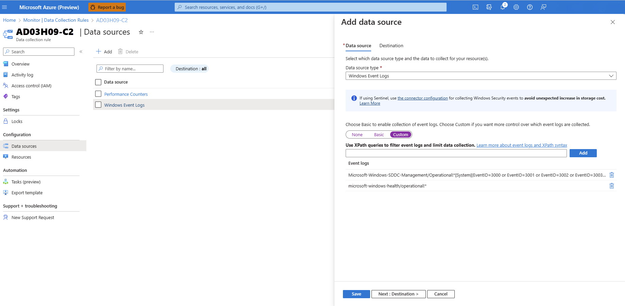Check the Performance Counters checkbox
625x306 pixels.
point(98,94)
